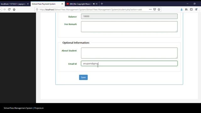201x113 pixels.
Task: Open site information icon in address bar
Action: [x=37, y=9]
